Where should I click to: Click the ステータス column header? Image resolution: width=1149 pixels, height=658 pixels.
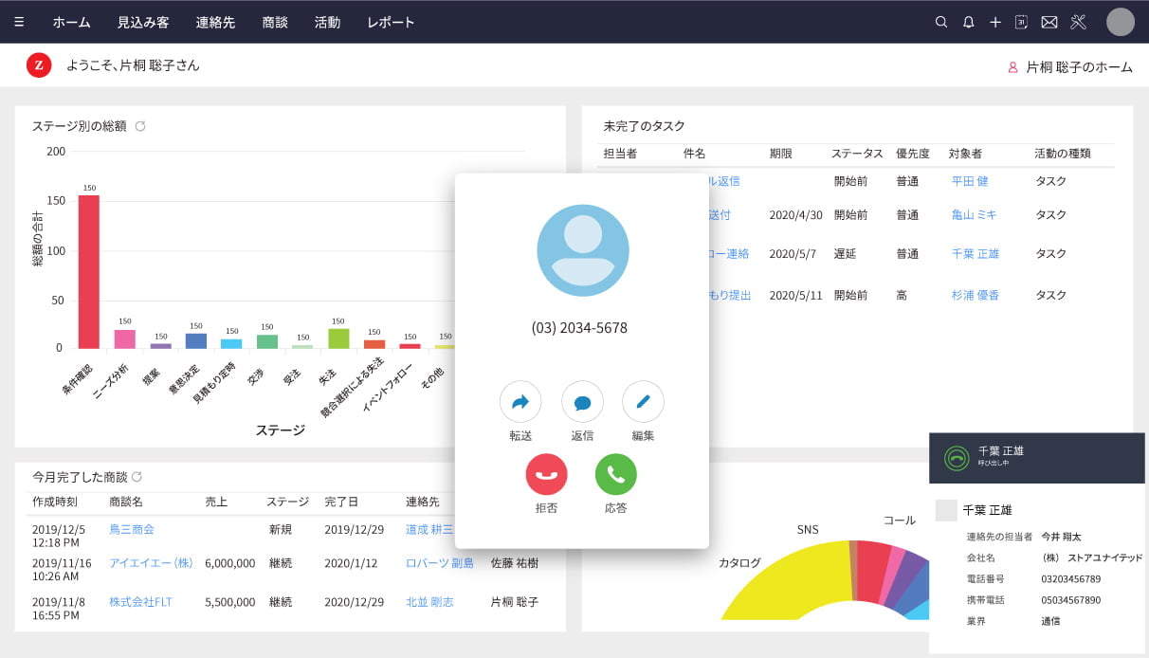(857, 154)
